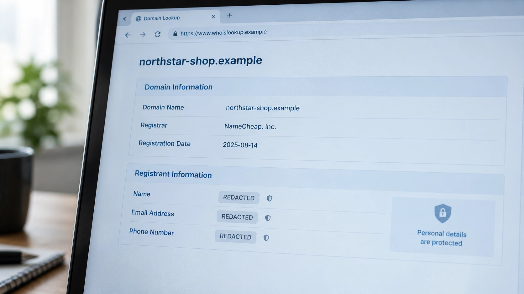Click the REDACTED badge for Name
This screenshot has height=294, width=524.
(239, 198)
